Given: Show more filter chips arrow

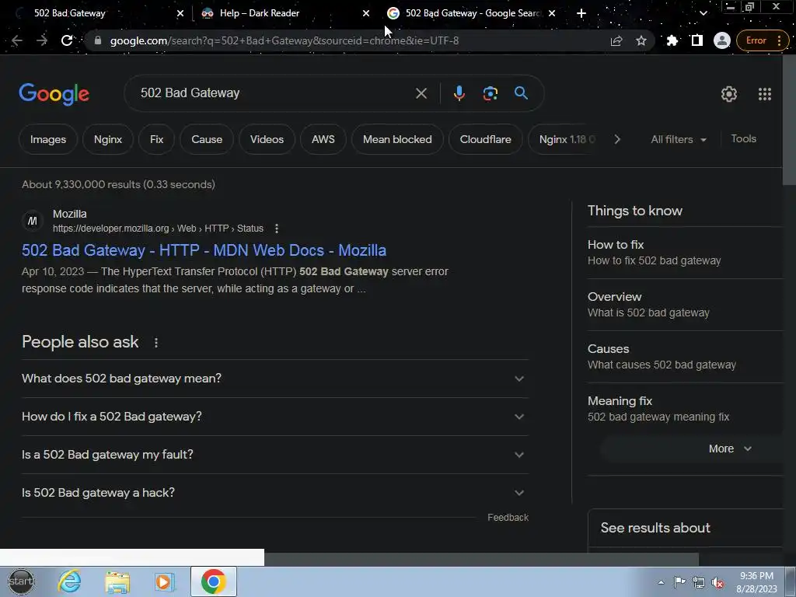Looking at the screenshot, I should [x=617, y=140].
